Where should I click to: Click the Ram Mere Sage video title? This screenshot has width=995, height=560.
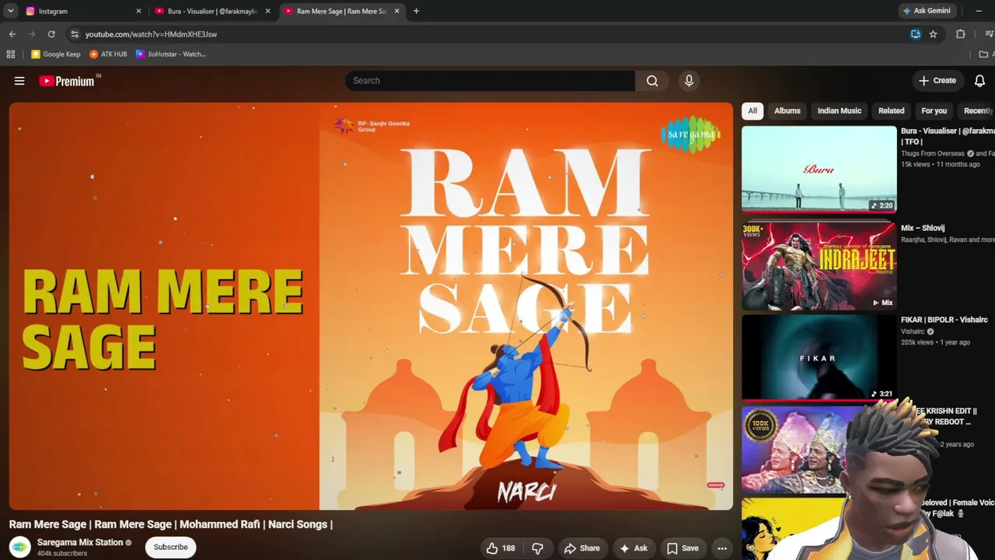point(171,524)
